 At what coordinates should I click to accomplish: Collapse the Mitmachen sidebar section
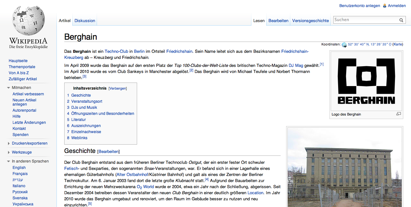coord(9,88)
